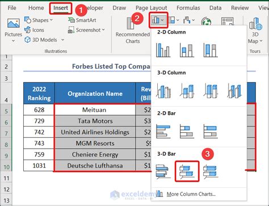This screenshot has width=269, height=206.
Task: Choose 3-D Stacked Bar chart
Action: click(187, 171)
